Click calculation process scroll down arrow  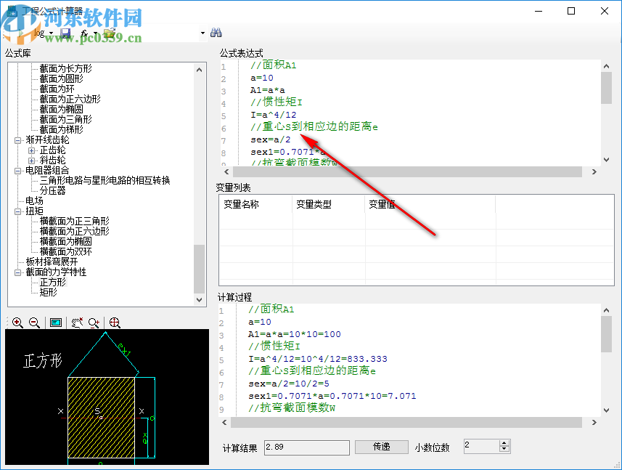tap(606, 410)
